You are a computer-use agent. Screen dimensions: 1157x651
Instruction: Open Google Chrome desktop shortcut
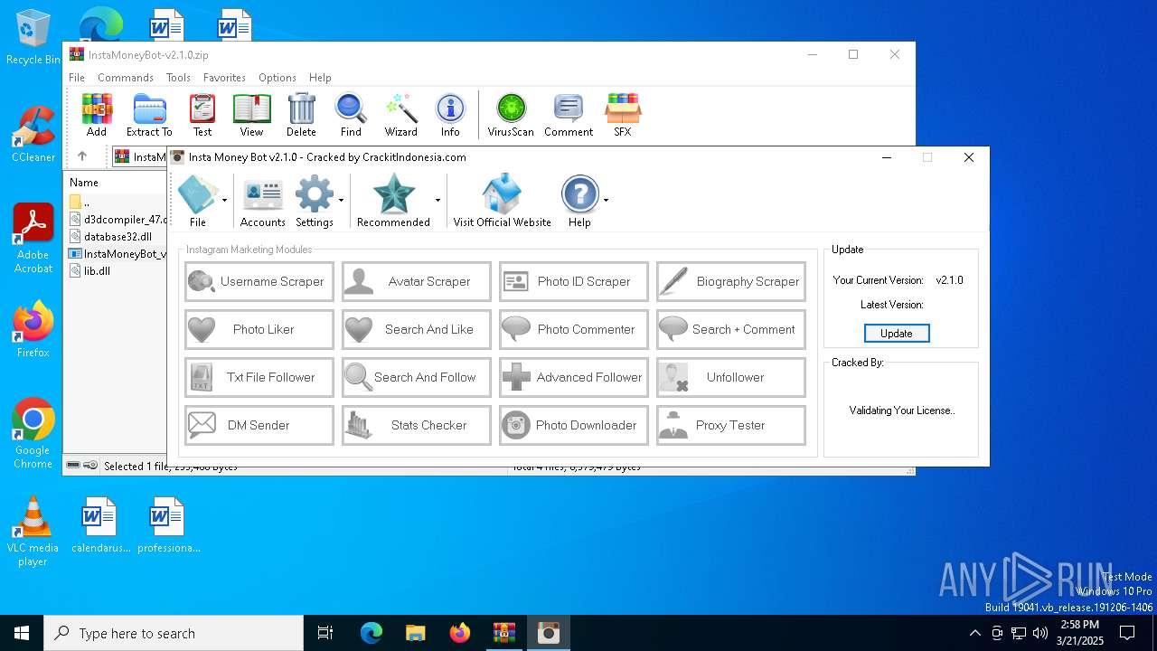(33, 434)
